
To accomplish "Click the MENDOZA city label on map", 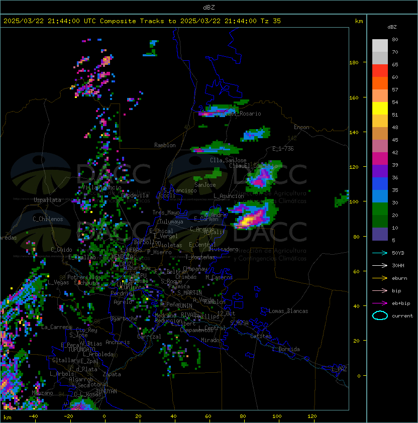I will 122,256.
